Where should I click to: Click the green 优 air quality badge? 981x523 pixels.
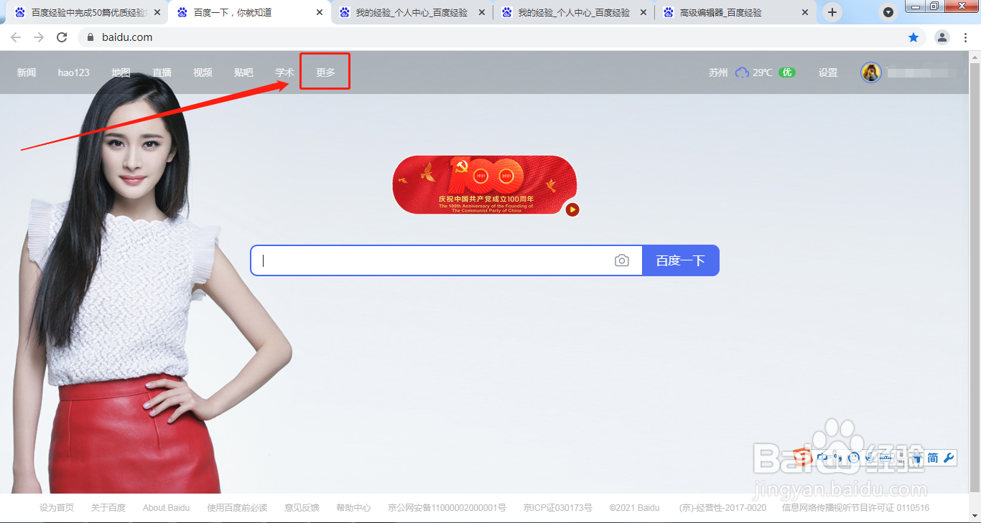pos(787,72)
